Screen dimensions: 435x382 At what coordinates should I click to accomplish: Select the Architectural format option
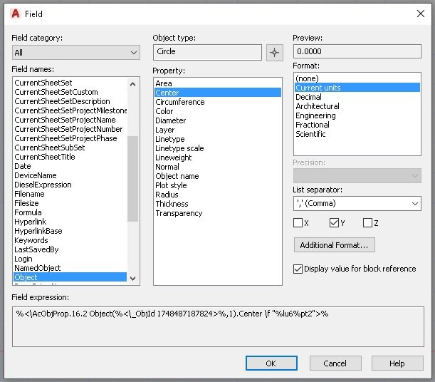pyautogui.click(x=318, y=106)
